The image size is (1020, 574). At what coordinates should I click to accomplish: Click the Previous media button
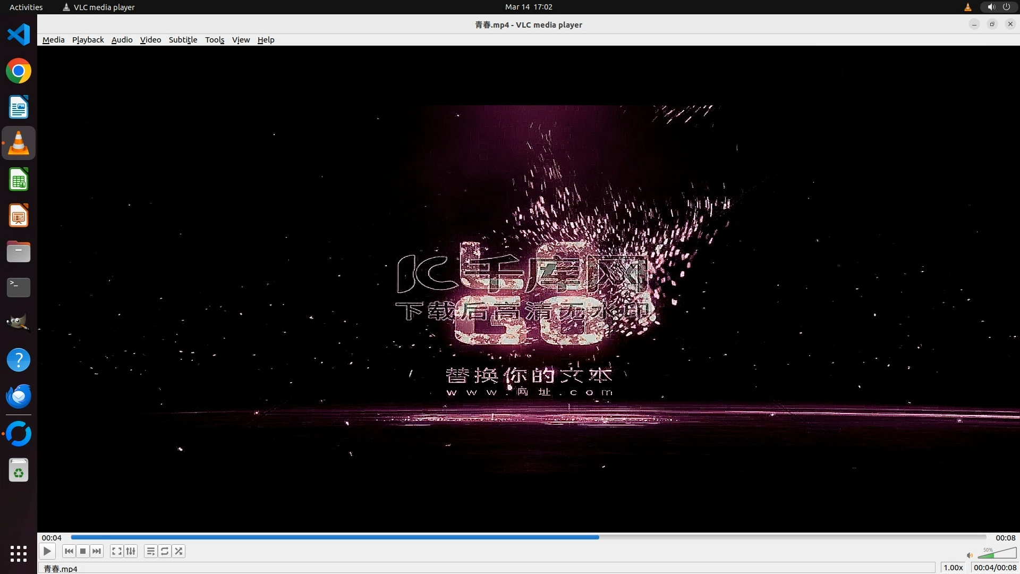point(69,551)
